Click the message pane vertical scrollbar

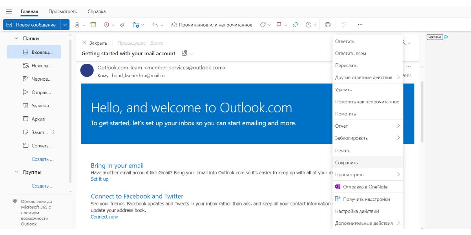[422, 111]
